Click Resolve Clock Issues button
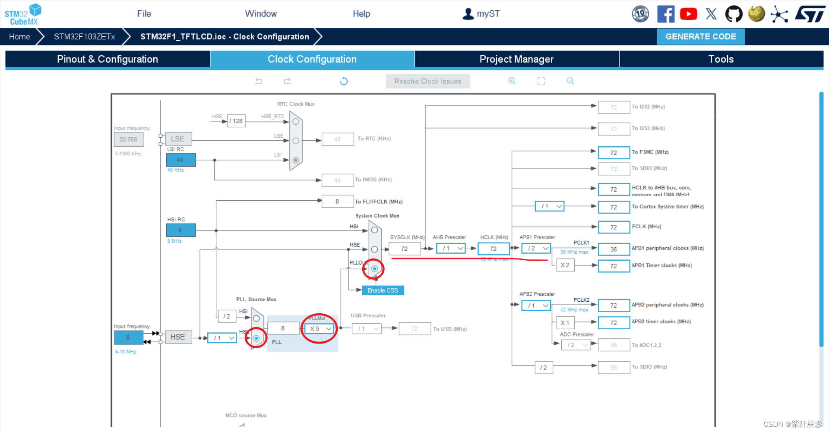Viewport: 829px width, 432px height. [x=427, y=81]
